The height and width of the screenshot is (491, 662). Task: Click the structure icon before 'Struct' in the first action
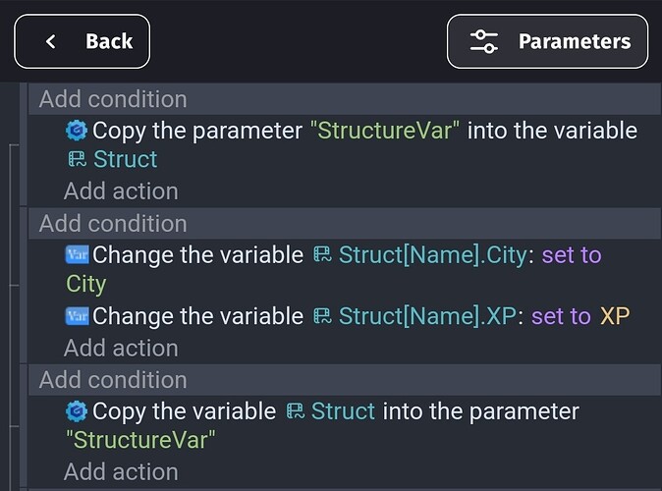78,160
